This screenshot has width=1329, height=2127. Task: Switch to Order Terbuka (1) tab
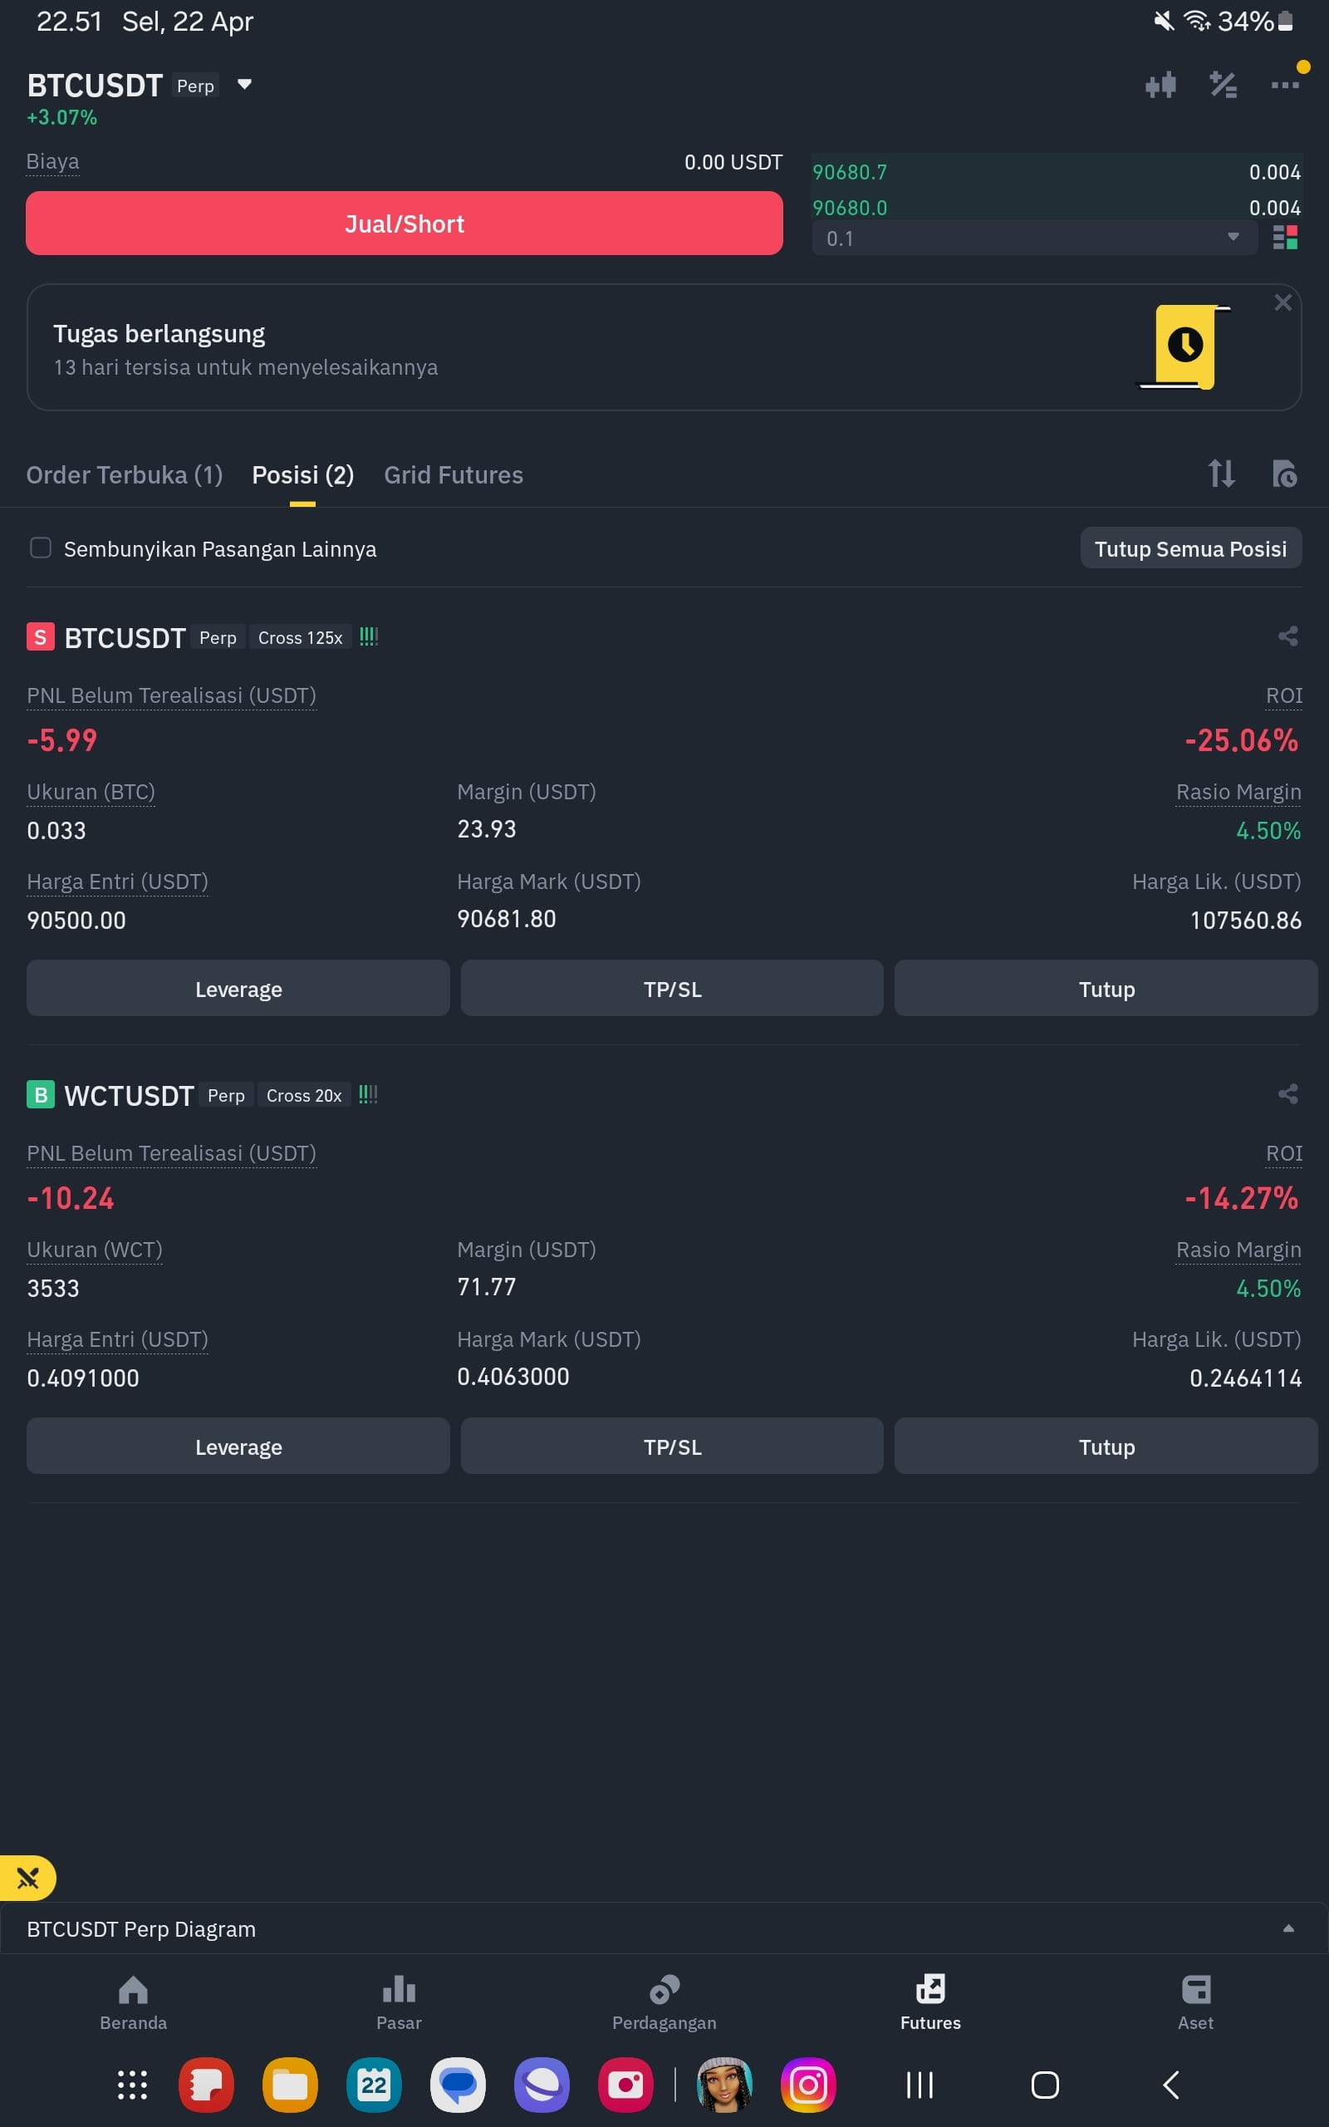pyautogui.click(x=125, y=474)
